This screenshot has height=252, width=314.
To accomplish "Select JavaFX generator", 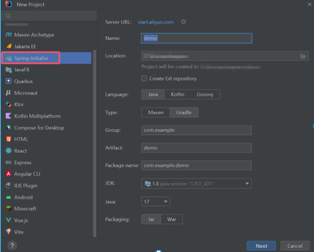I will (46, 70).
